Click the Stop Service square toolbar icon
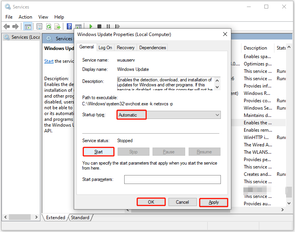Viewport: 295px width, 232px height. [99, 26]
